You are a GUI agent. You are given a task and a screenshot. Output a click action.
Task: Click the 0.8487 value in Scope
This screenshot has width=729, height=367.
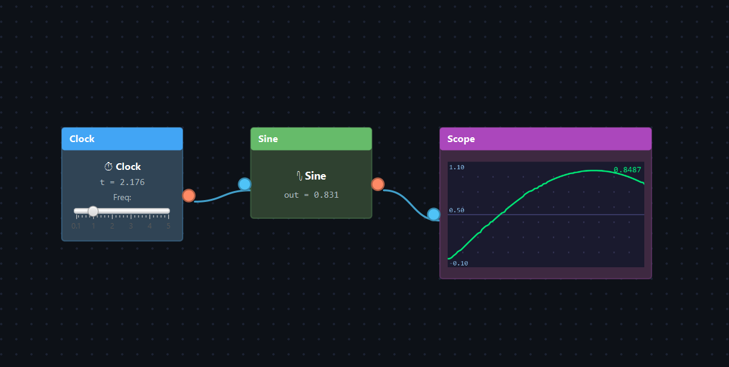[x=627, y=170]
